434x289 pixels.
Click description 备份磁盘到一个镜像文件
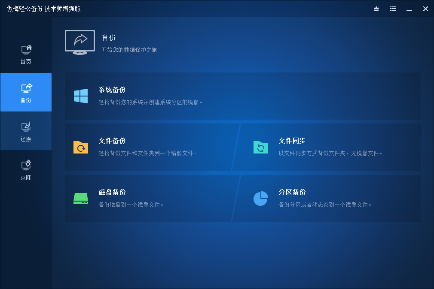tap(131, 205)
